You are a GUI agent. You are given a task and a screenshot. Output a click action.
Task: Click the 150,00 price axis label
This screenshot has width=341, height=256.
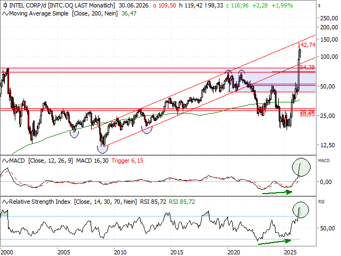(329, 39)
